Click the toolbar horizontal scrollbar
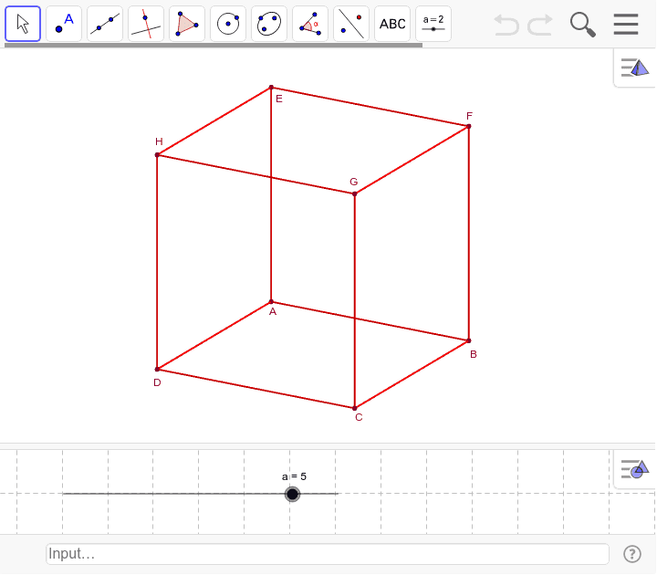Image resolution: width=657 pixels, height=575 pixels. click(214, 46)
